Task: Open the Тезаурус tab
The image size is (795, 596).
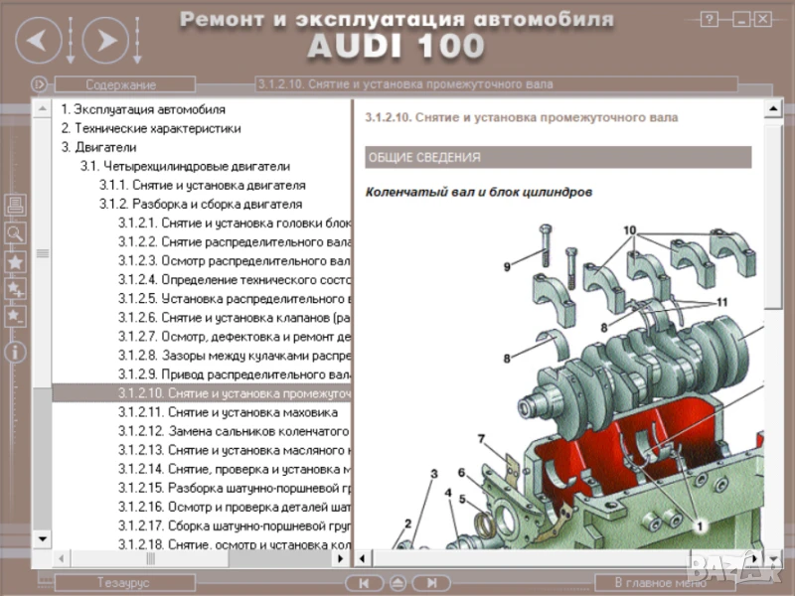Action: [122, 583]
